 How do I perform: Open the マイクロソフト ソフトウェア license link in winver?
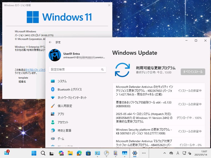pos(35,70)
